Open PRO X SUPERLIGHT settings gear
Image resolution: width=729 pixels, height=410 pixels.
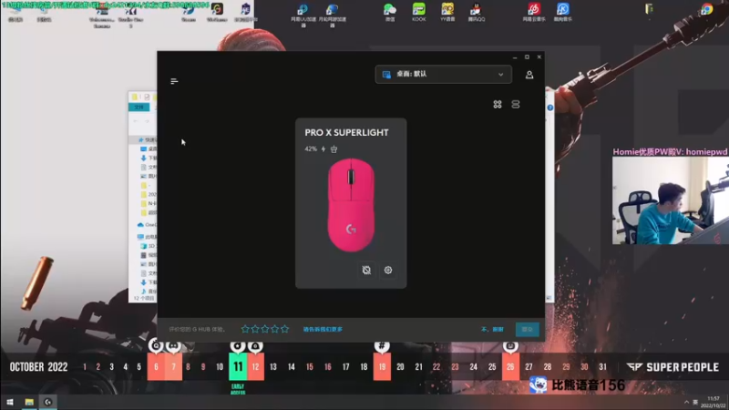coord(388,270)
